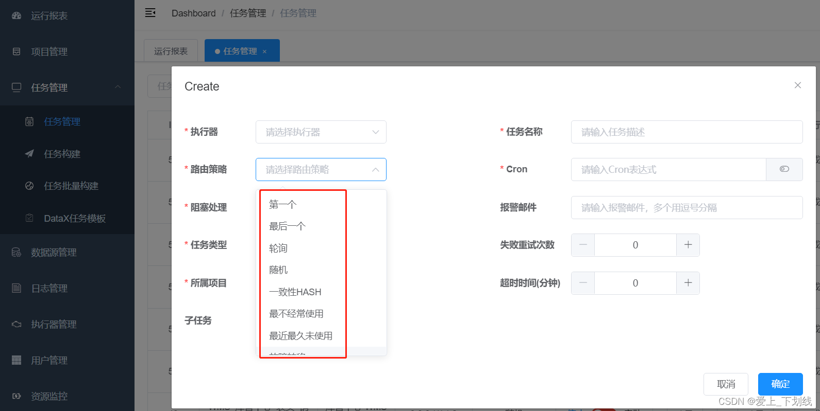Click the 数据源管理 database icon
The width and height of the screenshot is (820, 411).
[x=16, y=252]
